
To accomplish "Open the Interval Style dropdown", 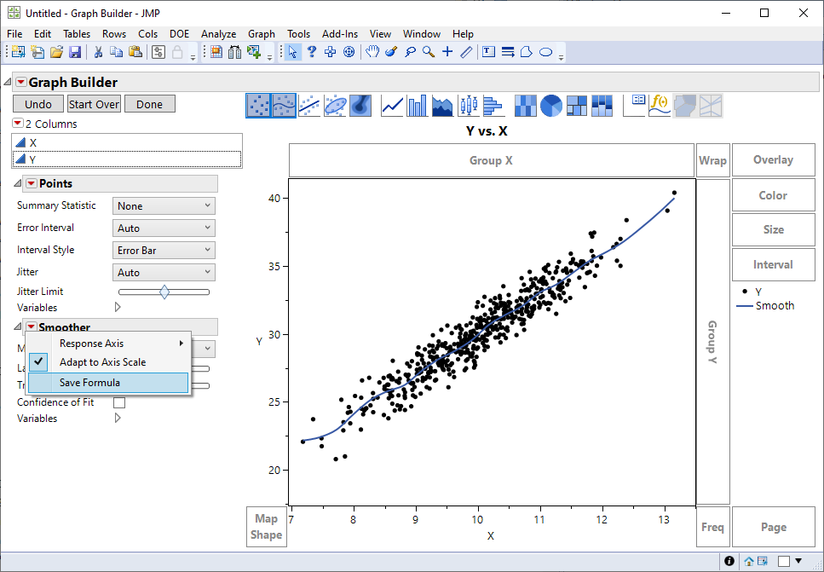I will click(164, 249).
